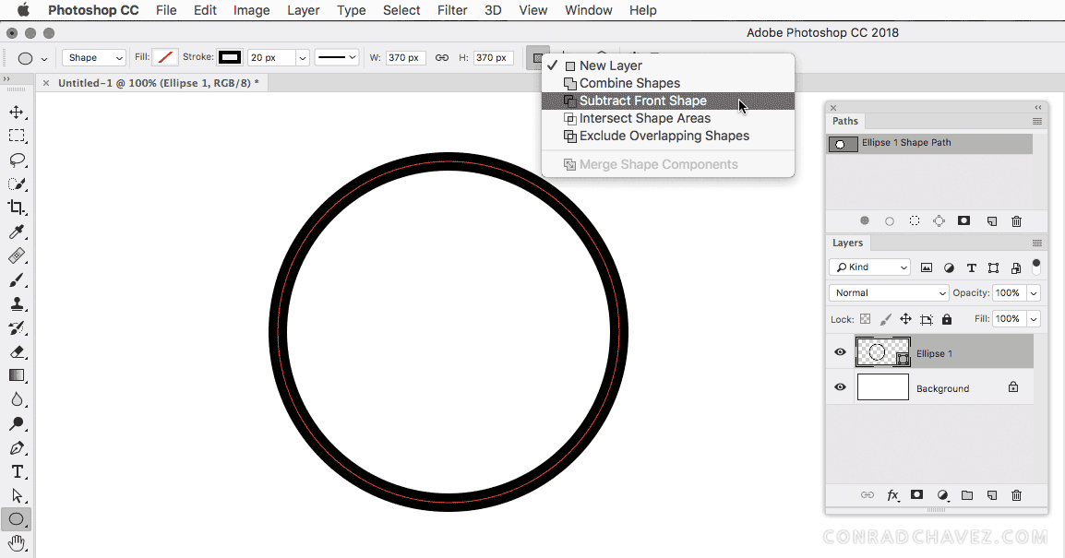
Task: Select the Pen tool
Action: coord(17,448)
